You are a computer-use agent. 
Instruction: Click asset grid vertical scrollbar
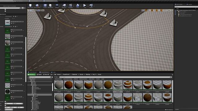[x=173, y=91]
